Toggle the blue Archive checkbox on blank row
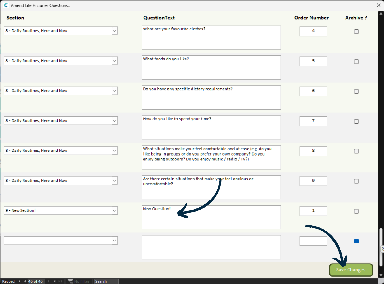Image resolution: width=385 pixels, height=284 pixels. pos(356,241)
